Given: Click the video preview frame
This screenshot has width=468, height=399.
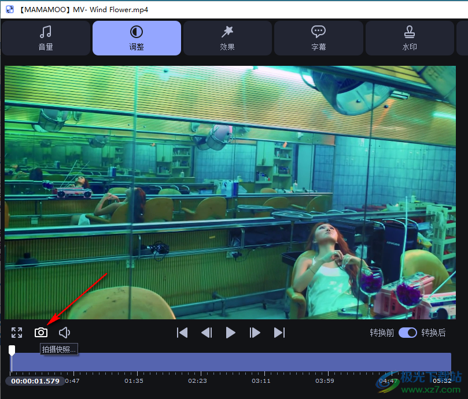Looking at the screenshot, I should pyautogui.click(x=230, y=192).
